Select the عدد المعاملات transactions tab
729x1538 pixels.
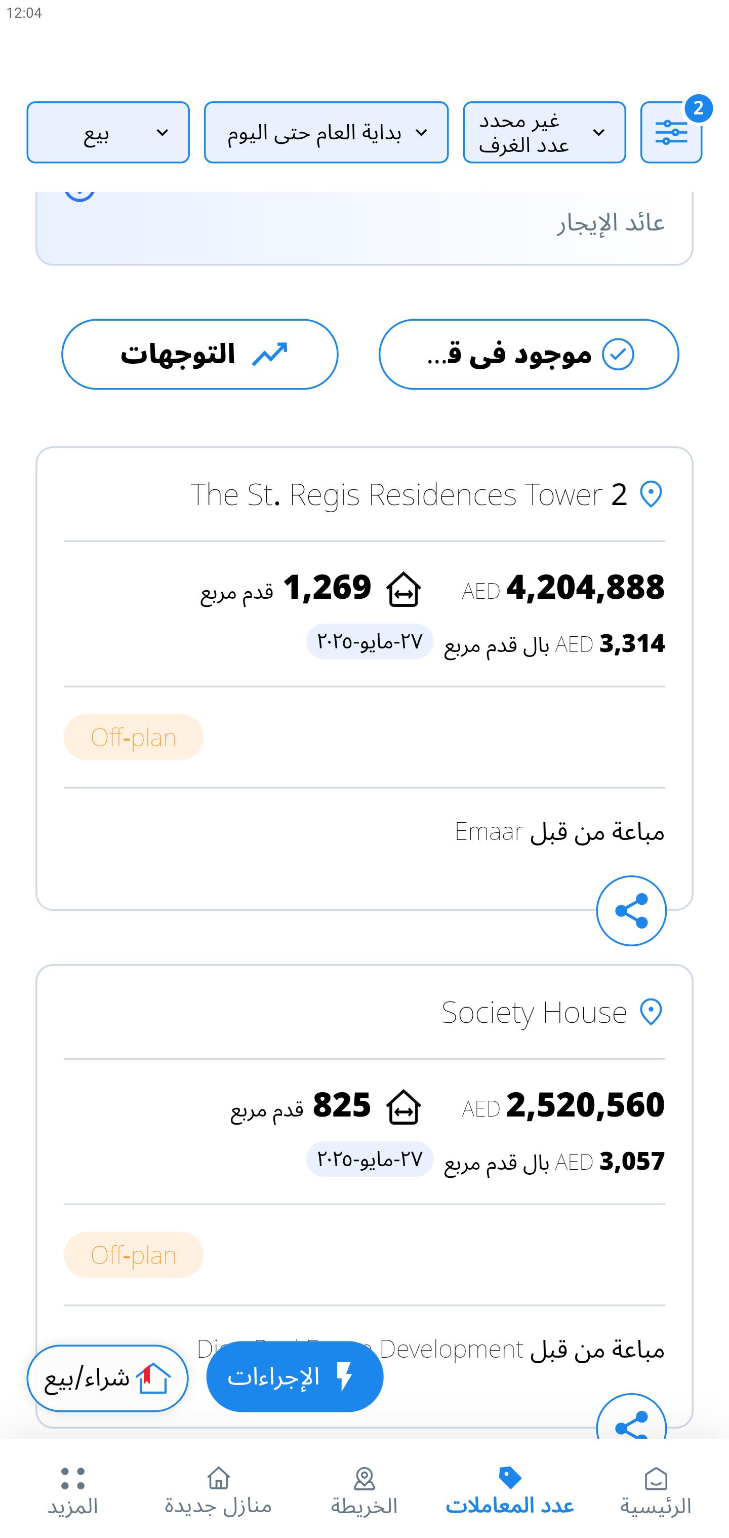(509, 1491)
